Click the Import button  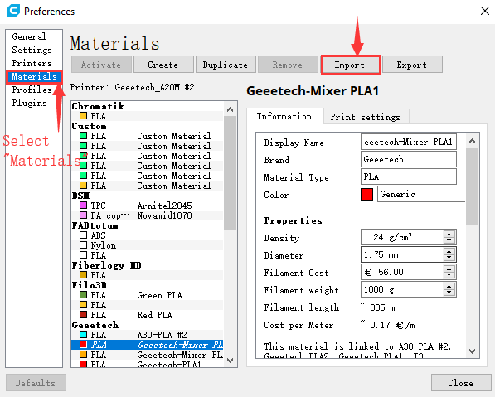pos(350,65)
